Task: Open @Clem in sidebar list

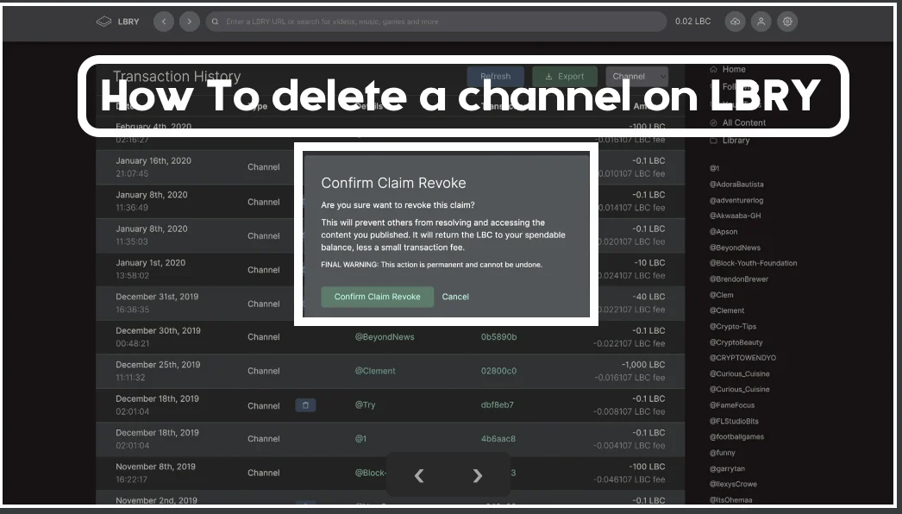Action: click(x=722, y=295)
